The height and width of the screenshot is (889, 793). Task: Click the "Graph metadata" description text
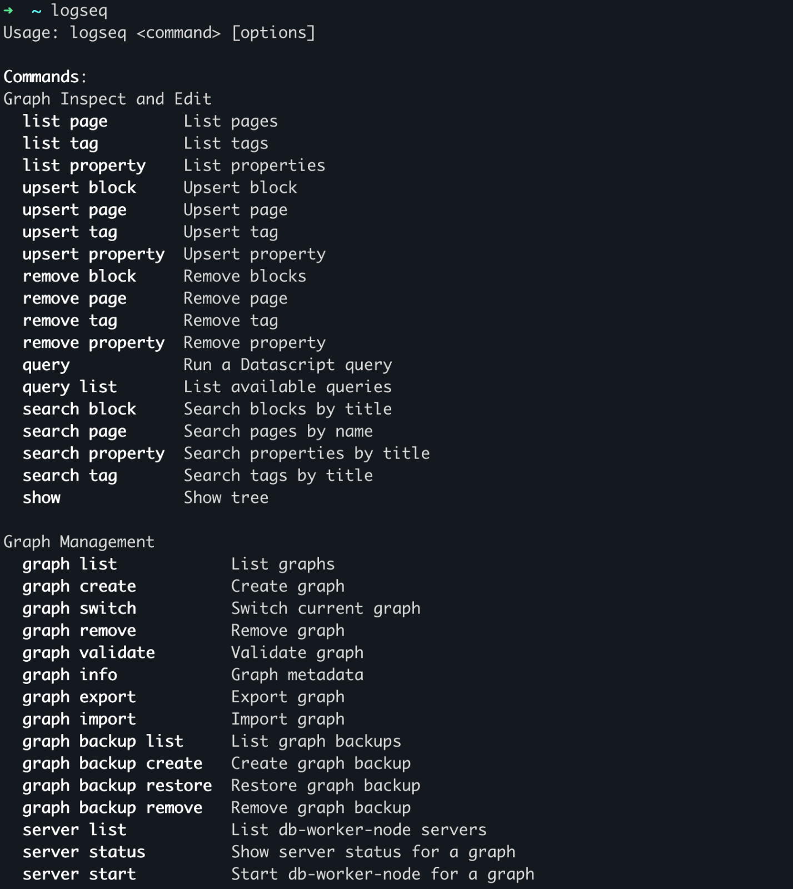point(297,675)
